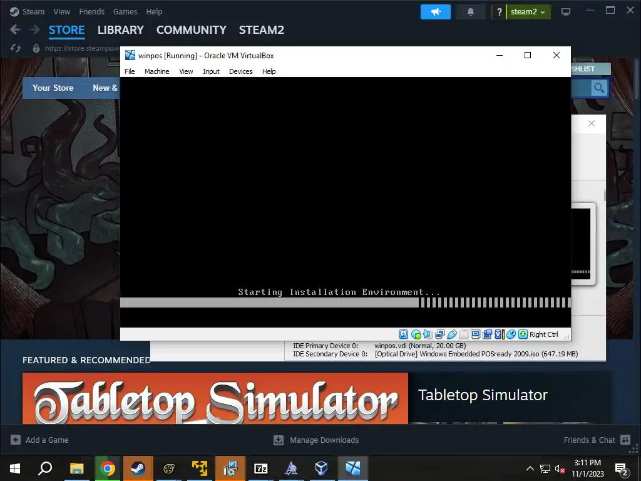
Task: Click the hard disk activity icon in VirtualBox status bar
Action: 404,334
